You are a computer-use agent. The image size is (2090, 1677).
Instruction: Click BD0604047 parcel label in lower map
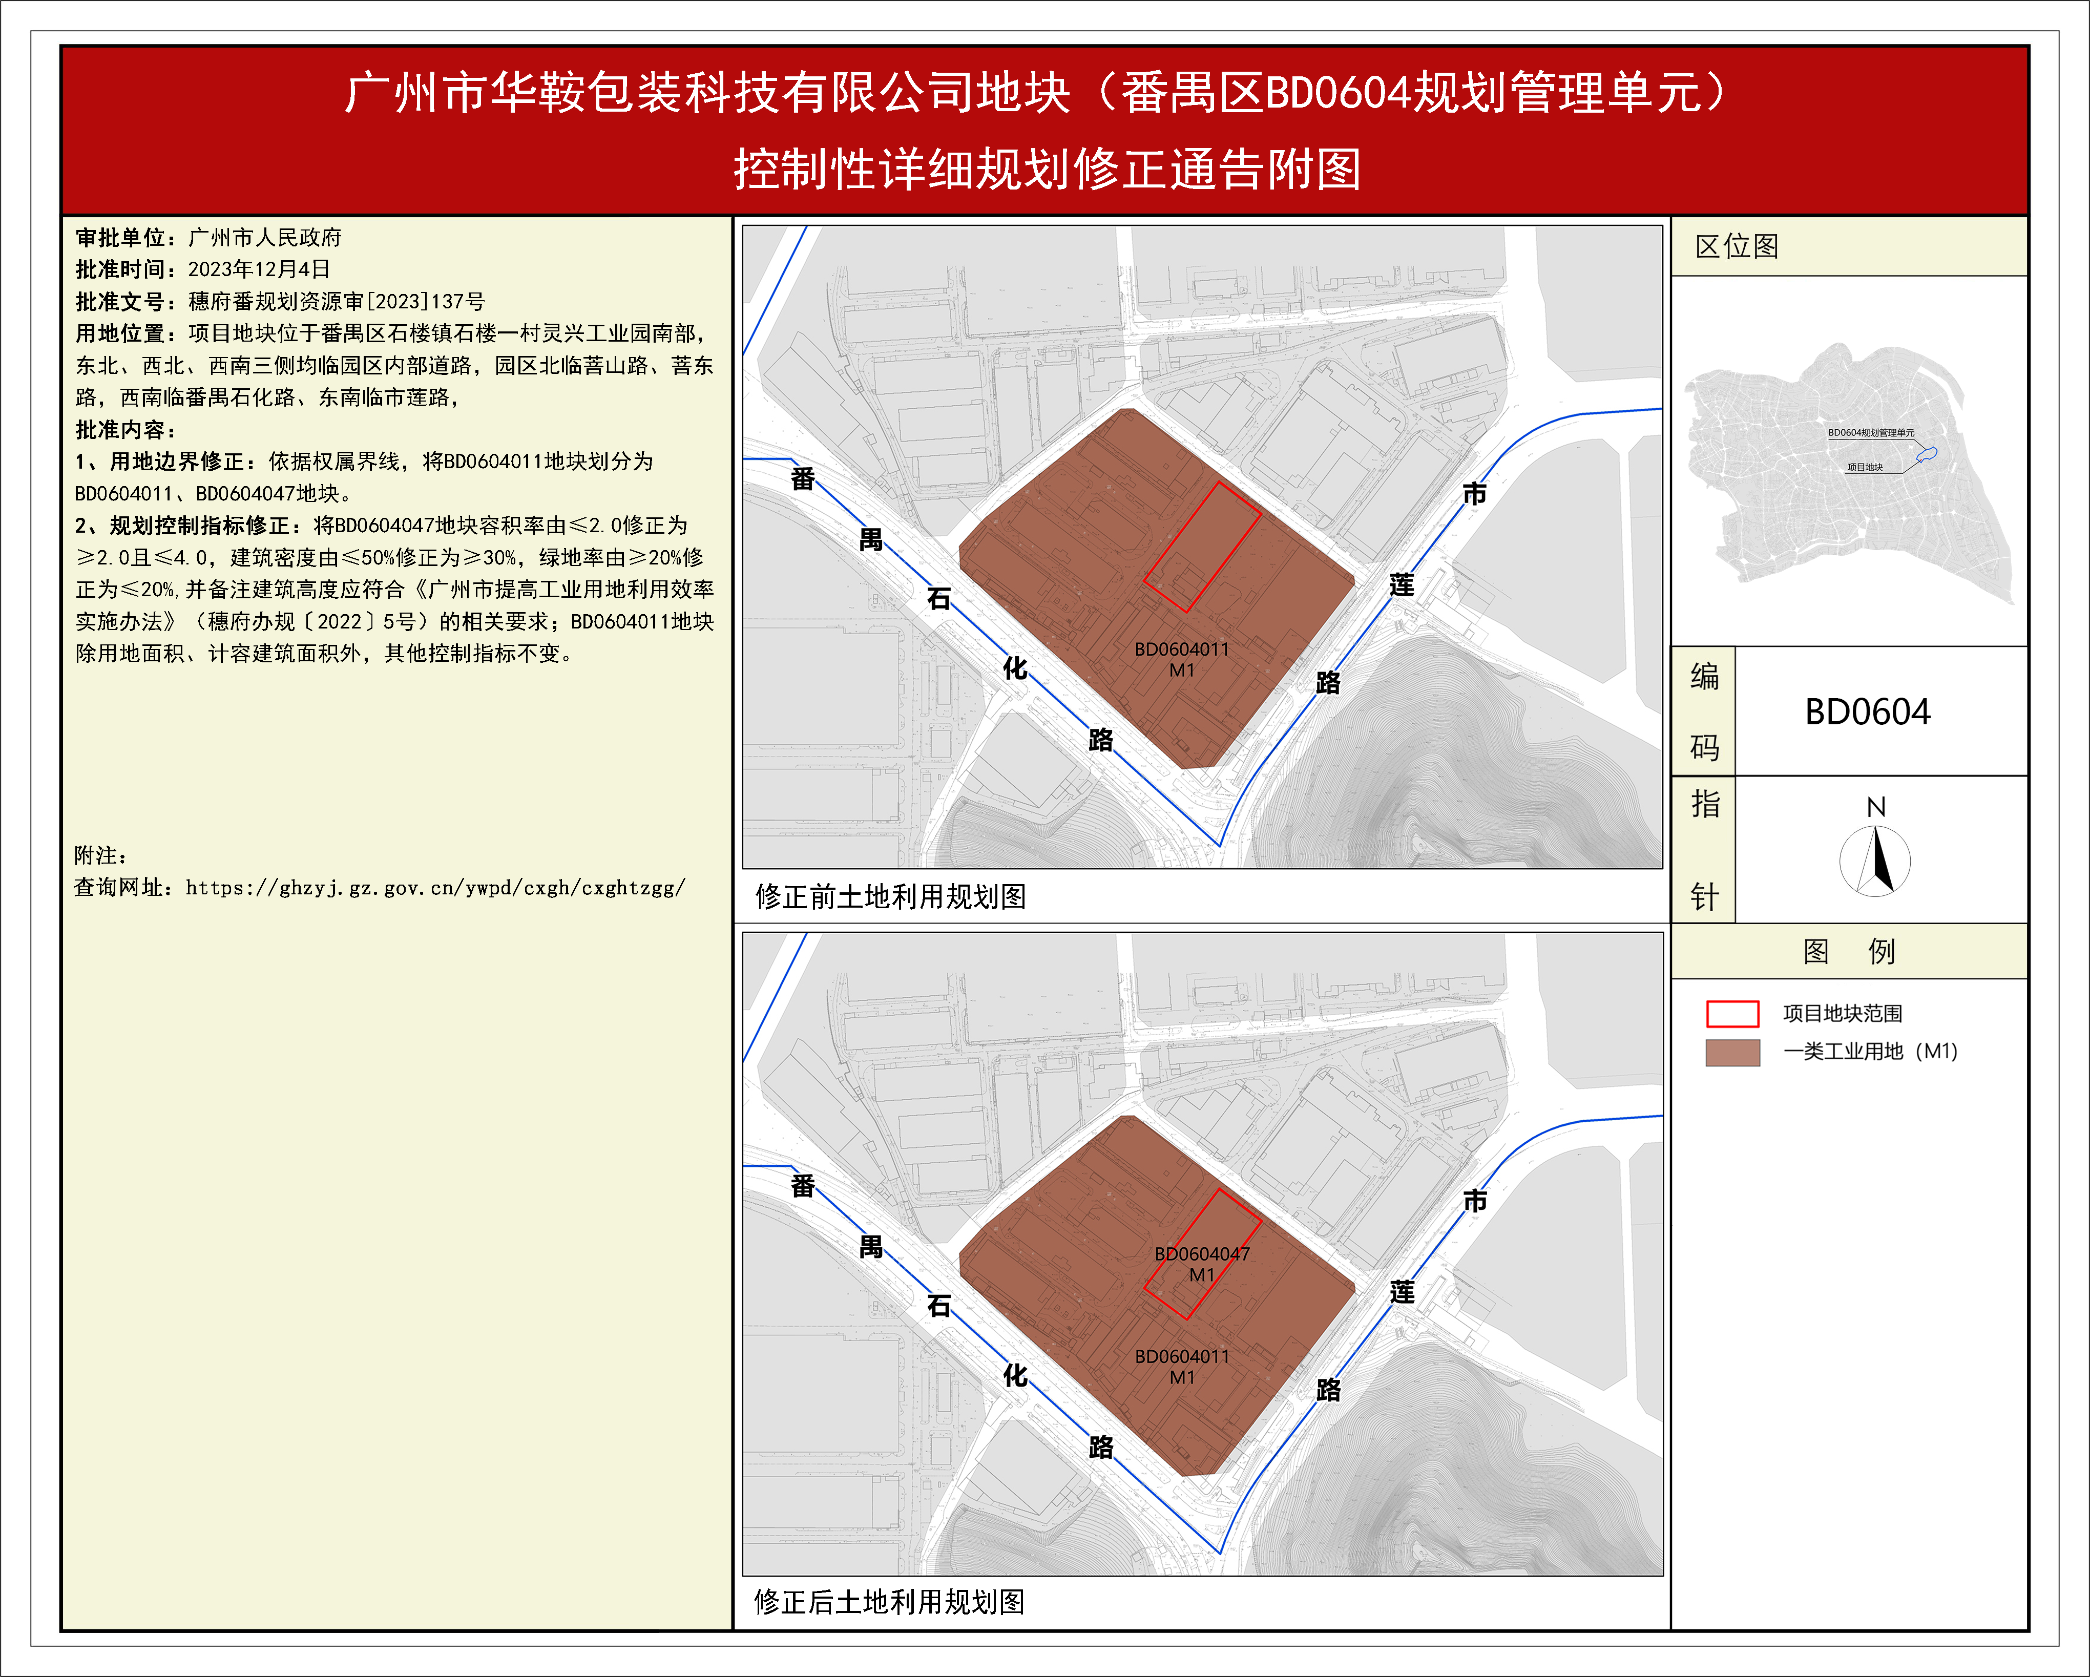tap(1202, 1253)
